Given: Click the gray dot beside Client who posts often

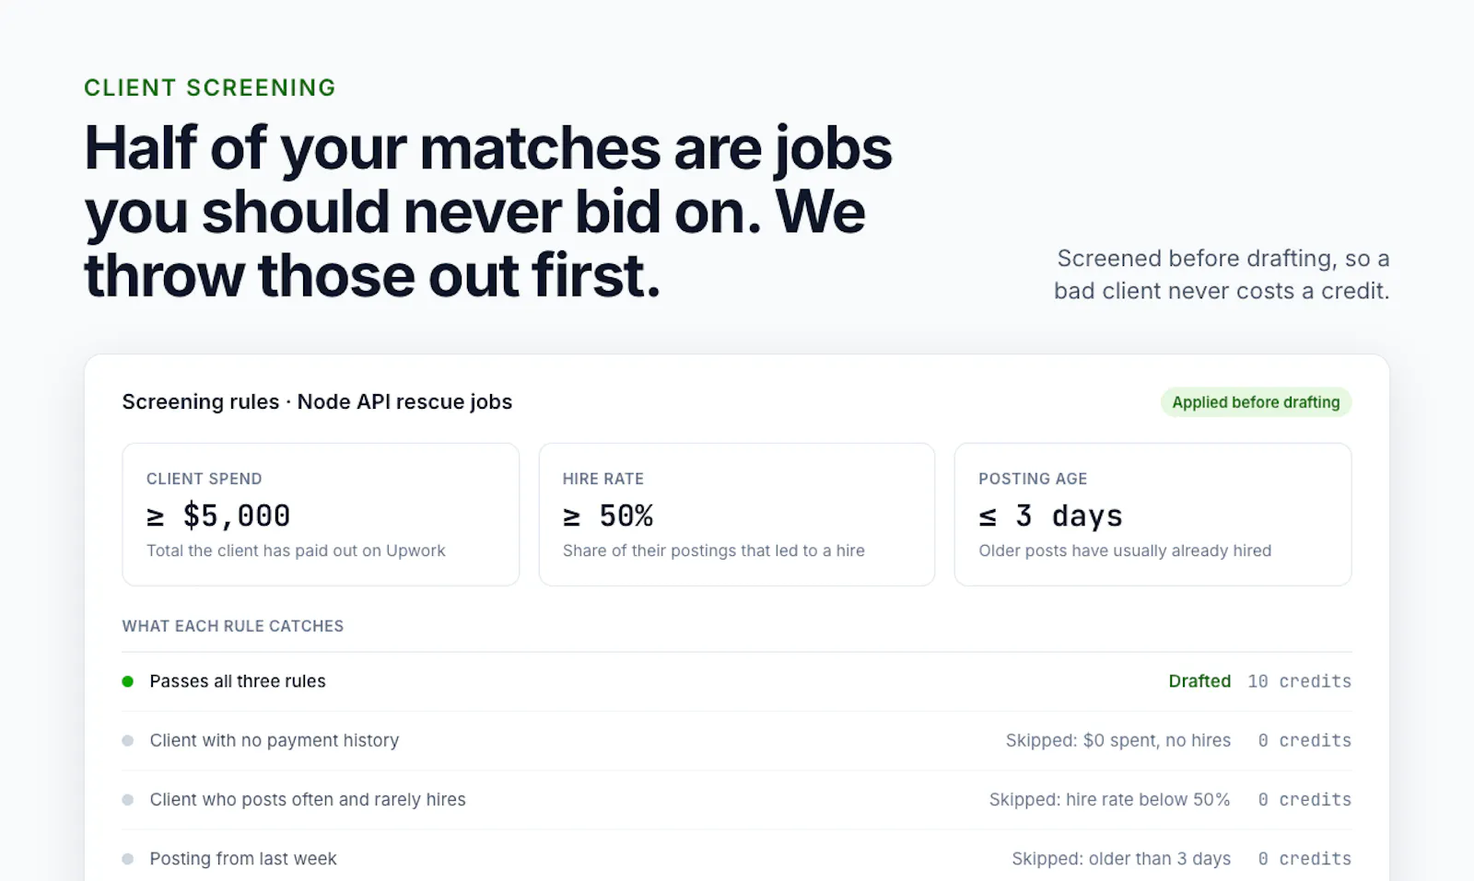Looking at the screenshot, I should click(128, 800).
